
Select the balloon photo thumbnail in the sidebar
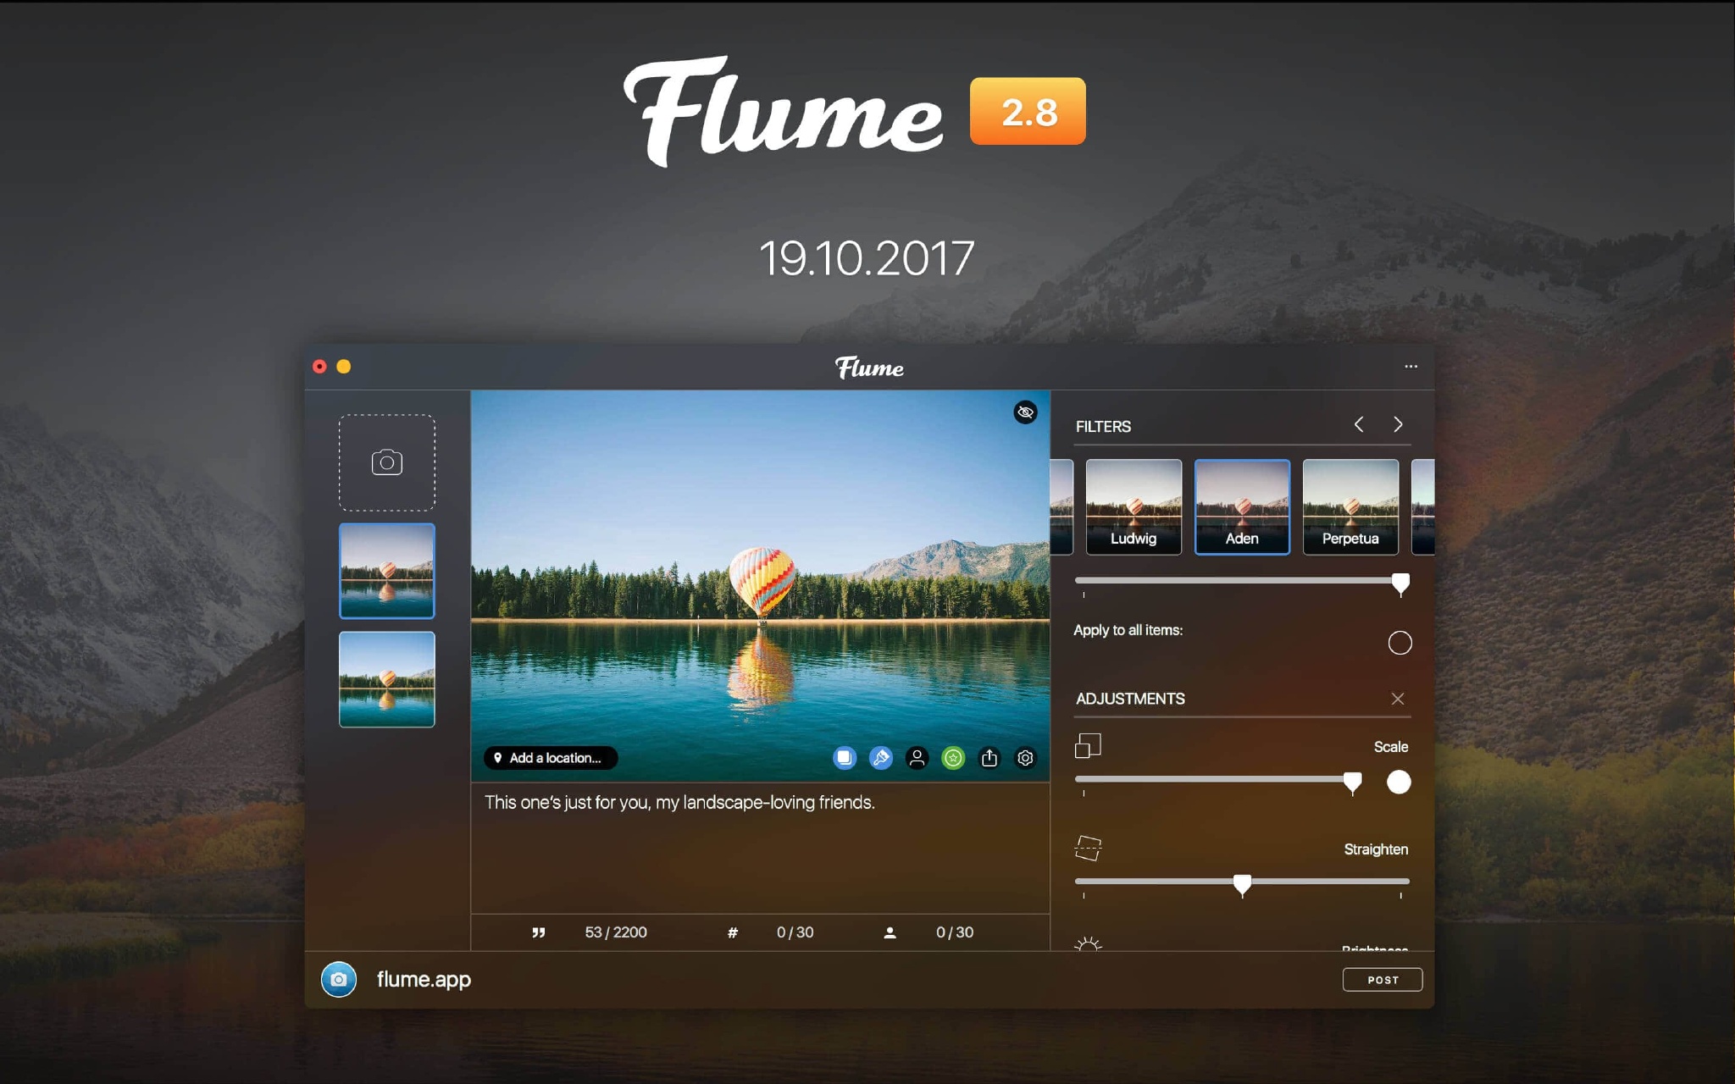pyautogui.click(x=386, y=572)
